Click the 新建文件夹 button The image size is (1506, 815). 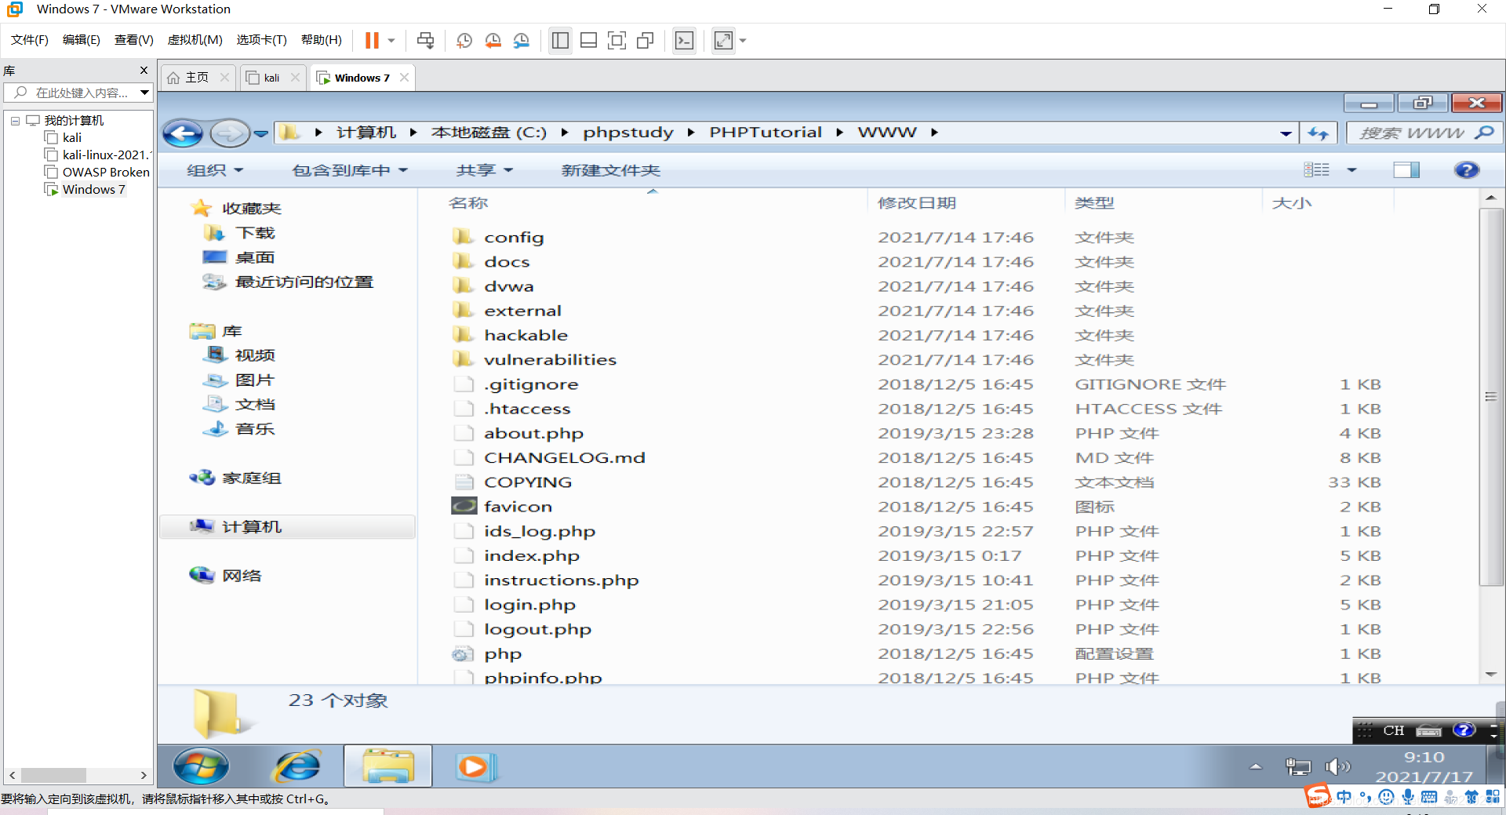click(x=611, y=170)
